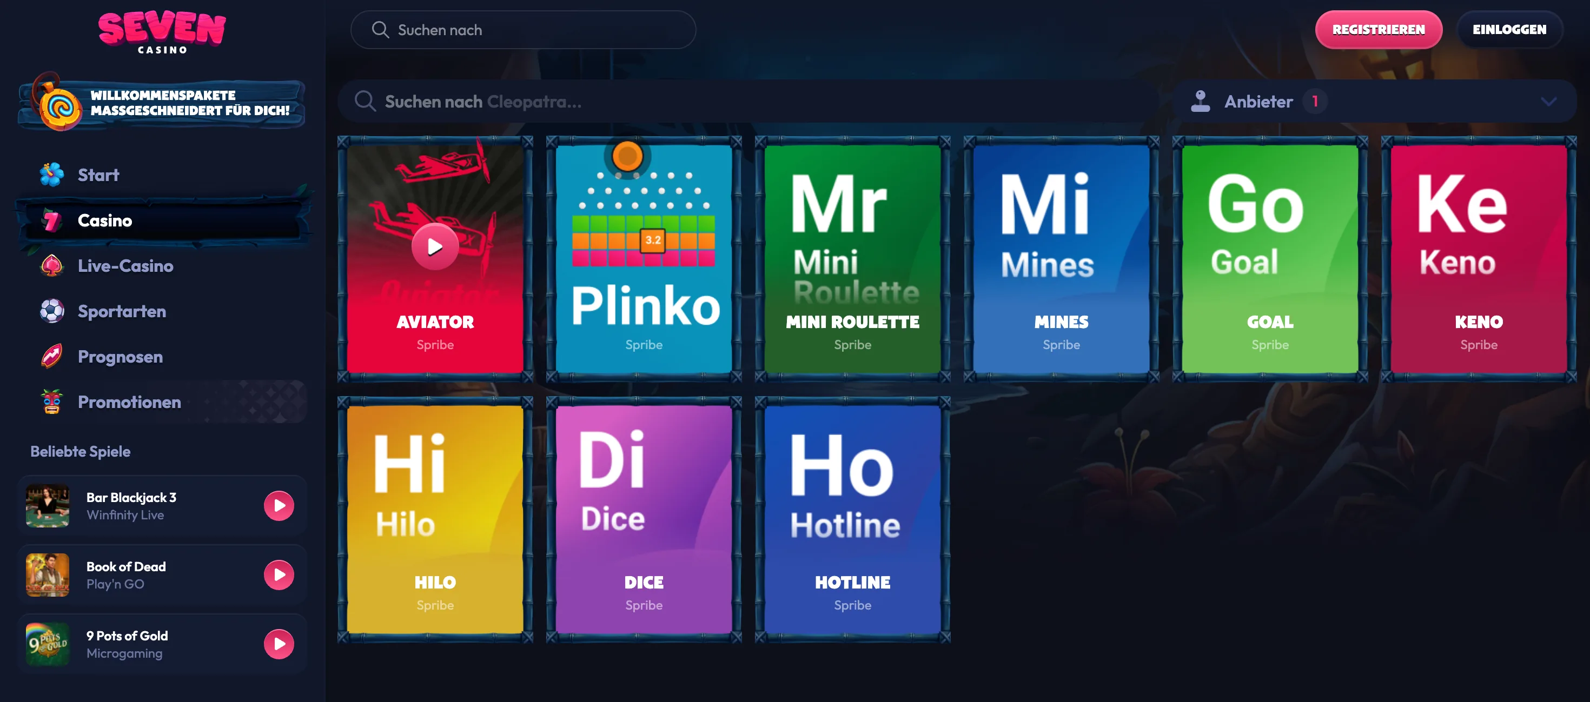Click the top search magnifier icon

380,30
